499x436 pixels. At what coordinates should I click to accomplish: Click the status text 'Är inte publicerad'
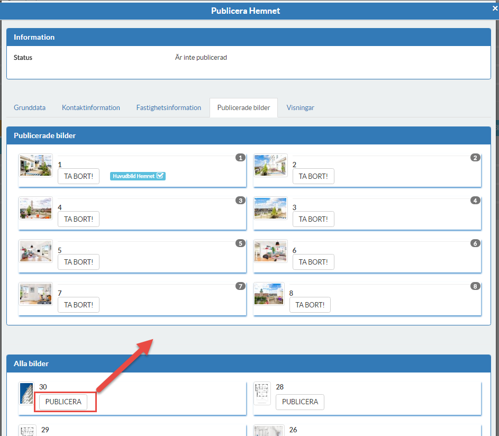point(201,57)
